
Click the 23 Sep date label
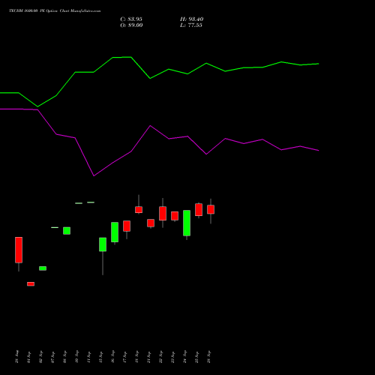pyautogui.click(x=172, y=357)
